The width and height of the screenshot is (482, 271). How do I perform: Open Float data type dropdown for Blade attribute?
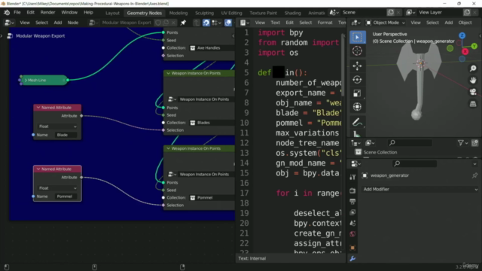tap(57, 126)
